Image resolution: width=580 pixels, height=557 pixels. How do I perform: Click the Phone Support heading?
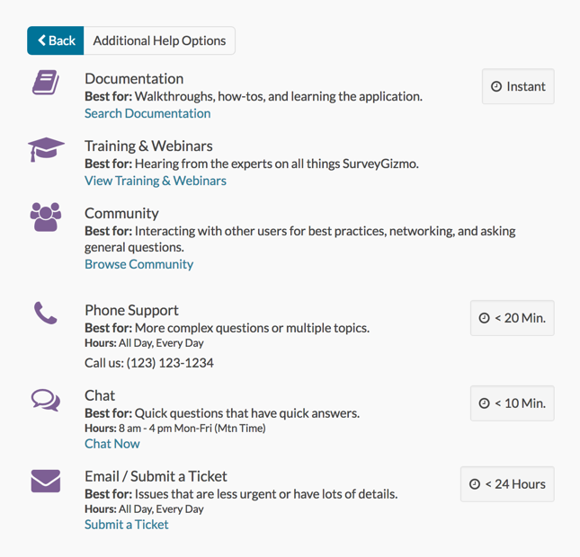click(131, 310)
